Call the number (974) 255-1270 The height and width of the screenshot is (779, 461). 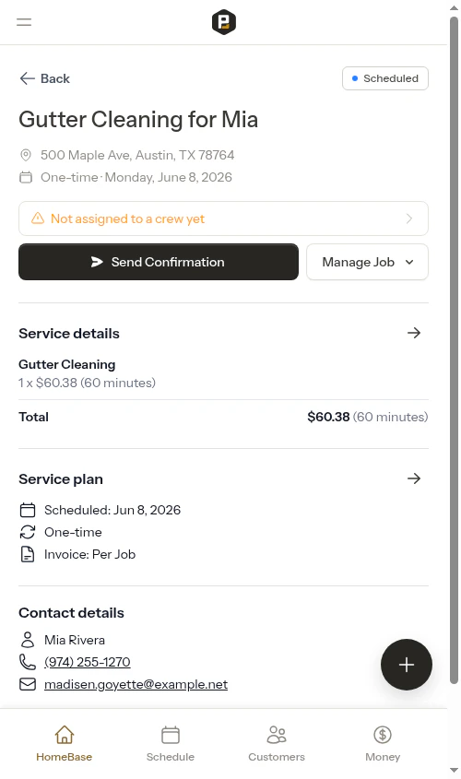pos(88,662)
